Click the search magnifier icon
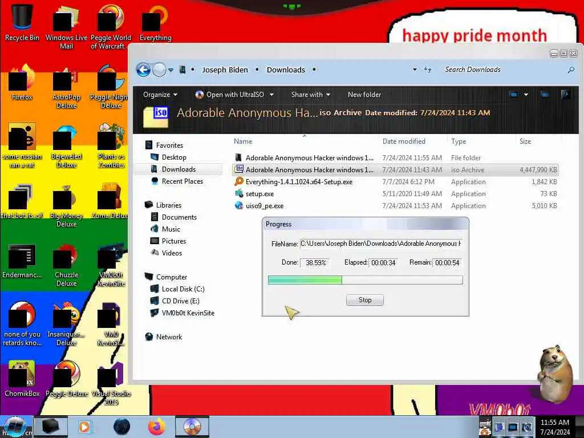 [570, 70]
